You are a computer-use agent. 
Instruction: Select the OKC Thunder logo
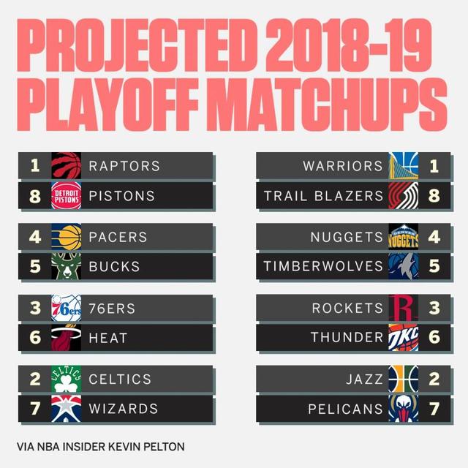click(403, 338)
